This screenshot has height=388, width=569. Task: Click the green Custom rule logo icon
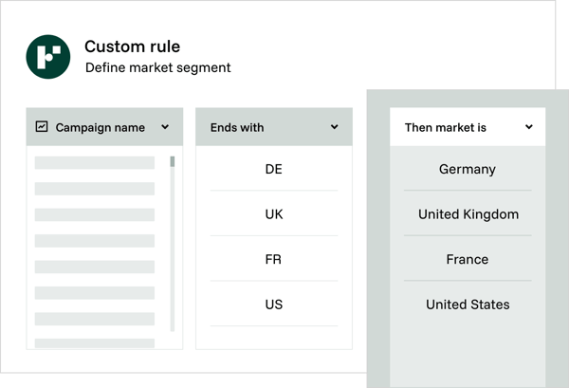[48, 57]
